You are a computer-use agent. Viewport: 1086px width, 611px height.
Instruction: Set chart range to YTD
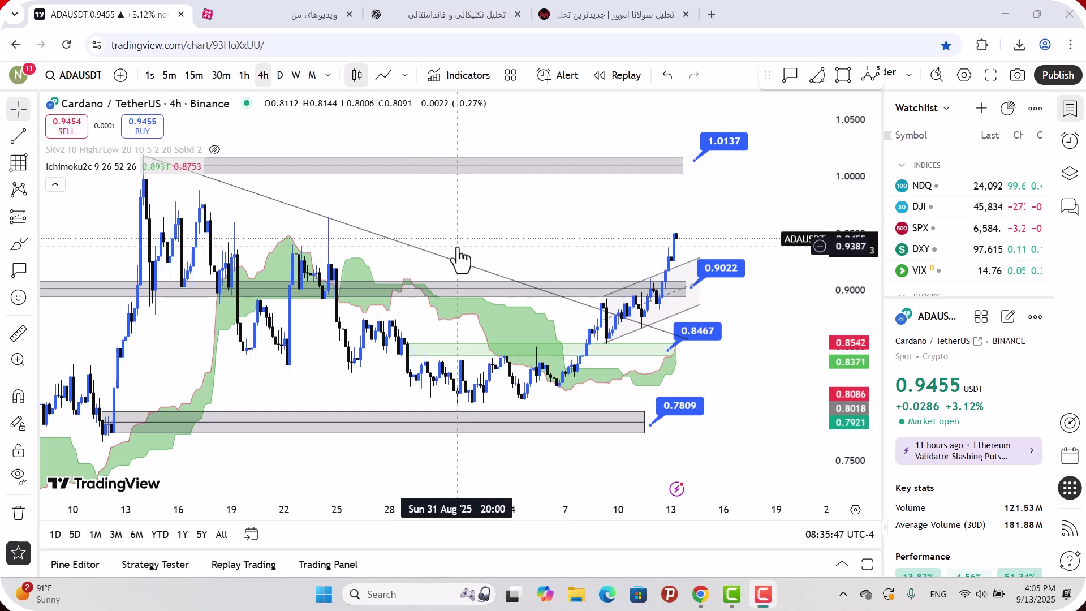[160, 535]
